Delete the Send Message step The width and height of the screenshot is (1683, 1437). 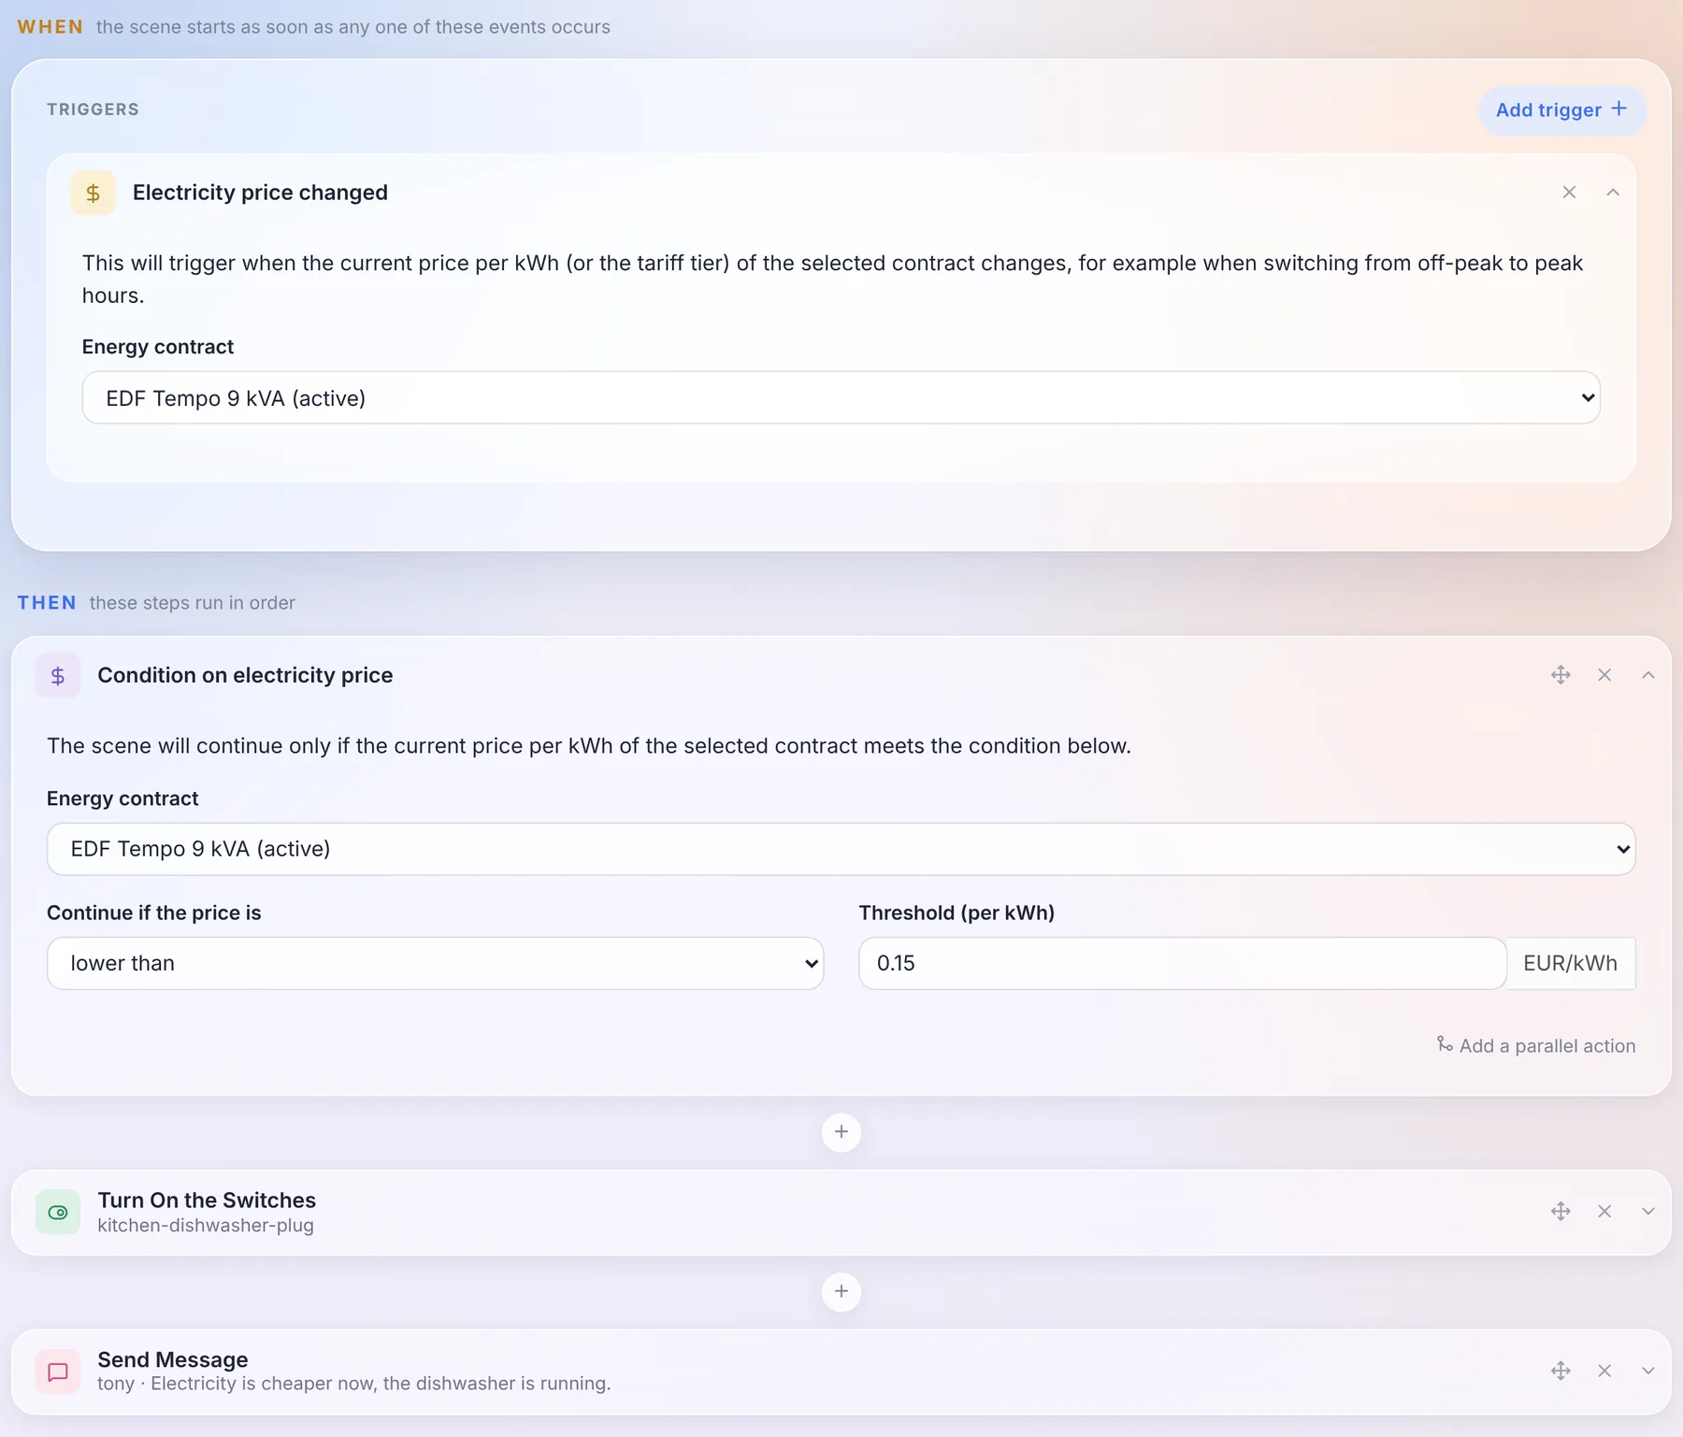[1604, 1371]
